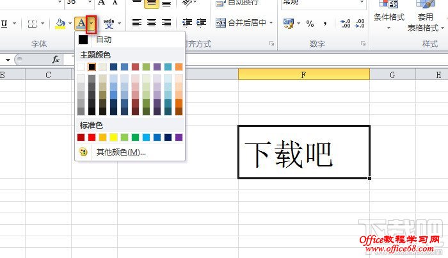448x258 pixels.
Task: Pick theme orange swatch in top row
Action: point(179,67)
